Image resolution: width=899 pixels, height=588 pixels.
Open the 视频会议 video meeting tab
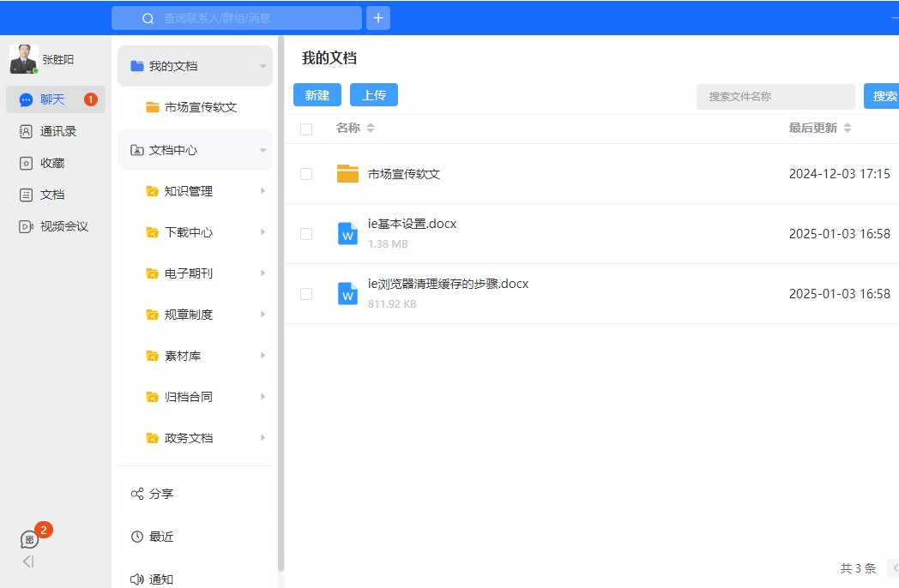click(x=63, y=226)
